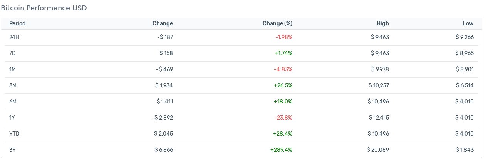Click the +289.4% change value

pos(281,150)
